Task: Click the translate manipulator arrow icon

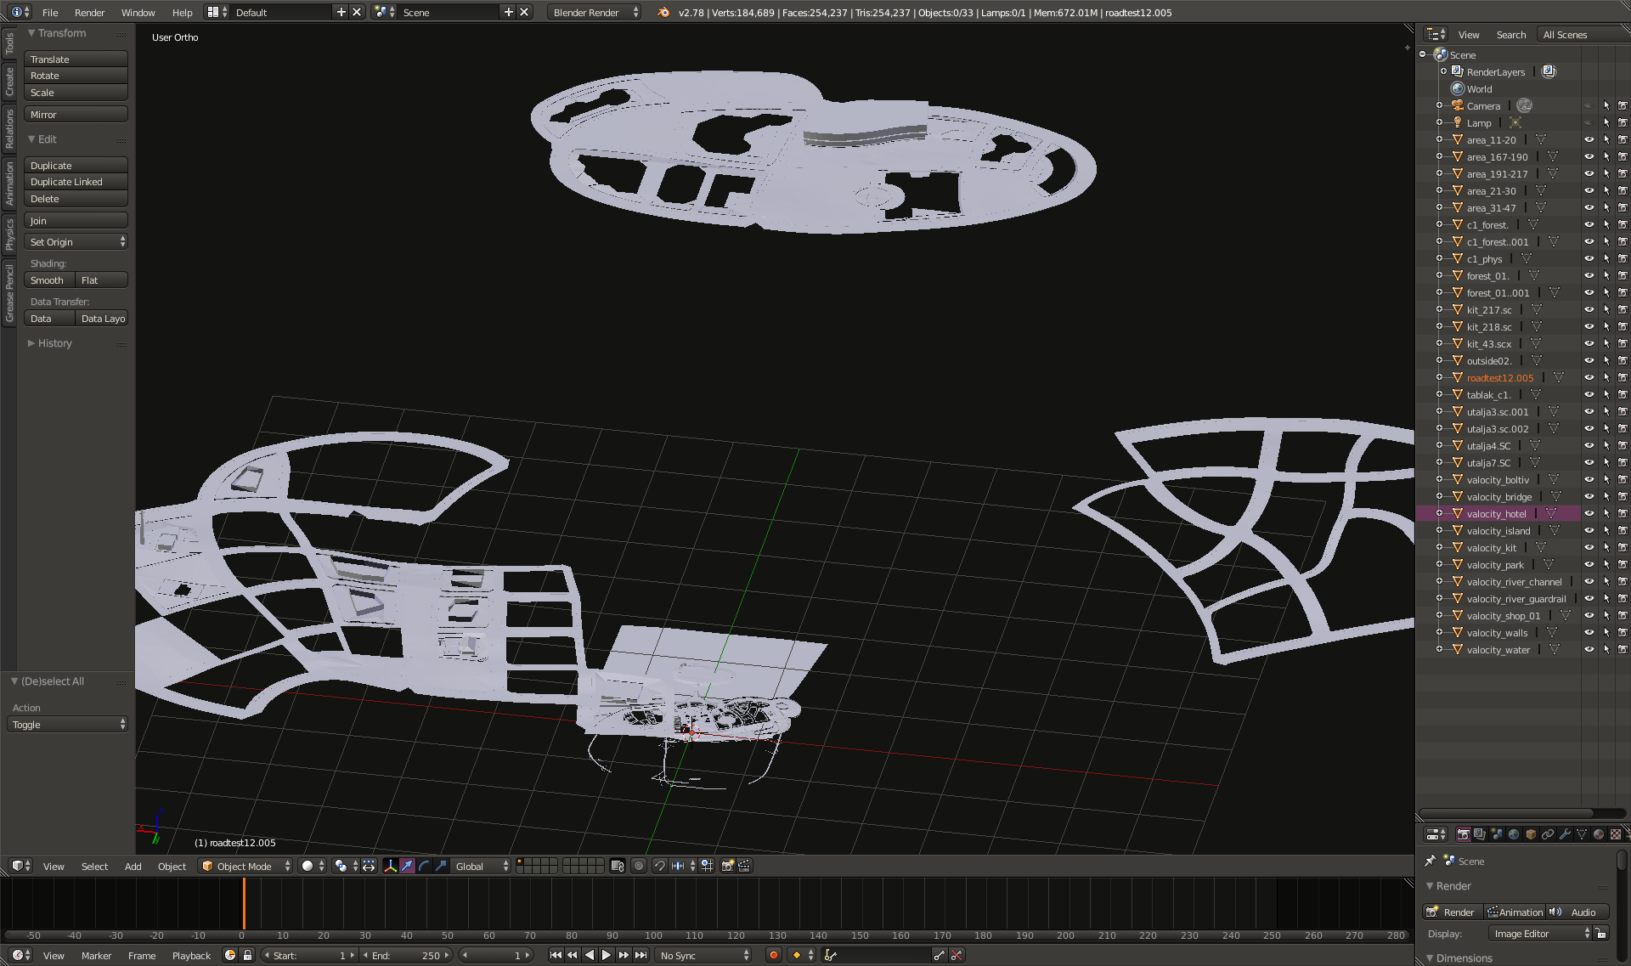Action: tap(408, 866)
